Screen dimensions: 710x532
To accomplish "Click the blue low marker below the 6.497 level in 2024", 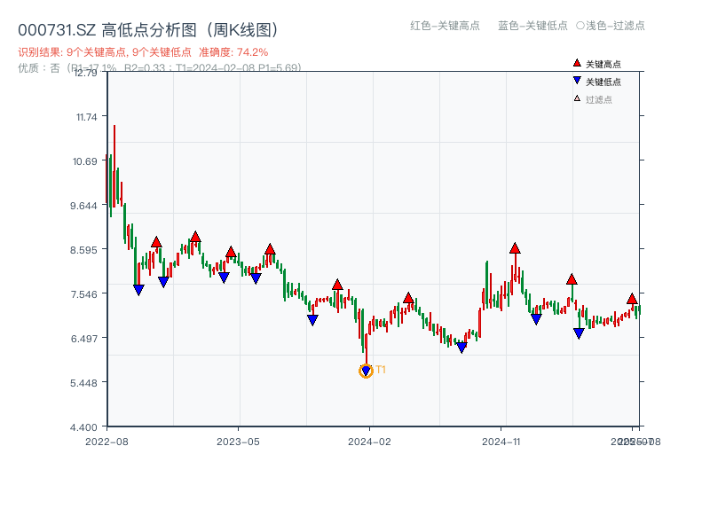I will [x=461, y=348].
